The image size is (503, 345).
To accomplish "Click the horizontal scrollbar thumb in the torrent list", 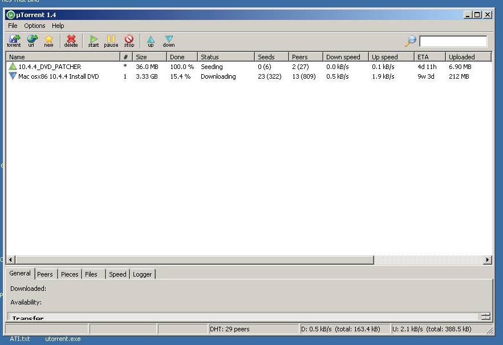I will (x=194, y=259).
